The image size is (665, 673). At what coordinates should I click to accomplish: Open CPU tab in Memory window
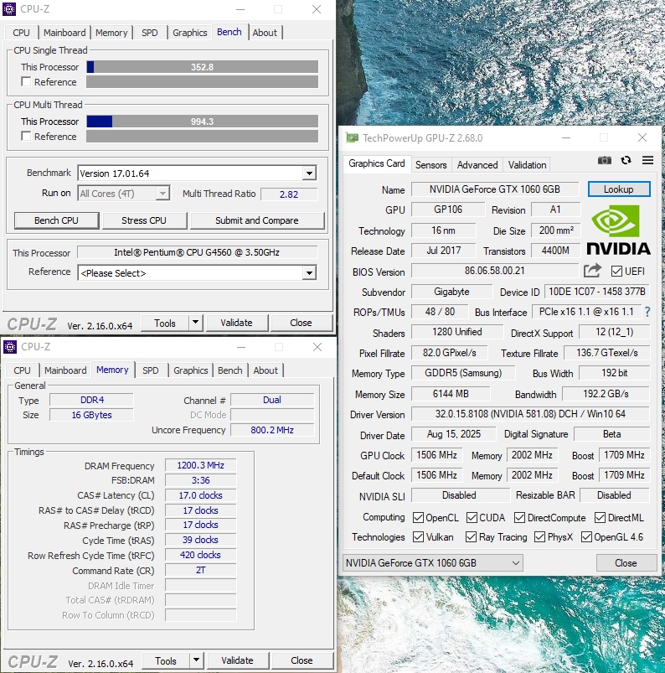tap(22, 370)
